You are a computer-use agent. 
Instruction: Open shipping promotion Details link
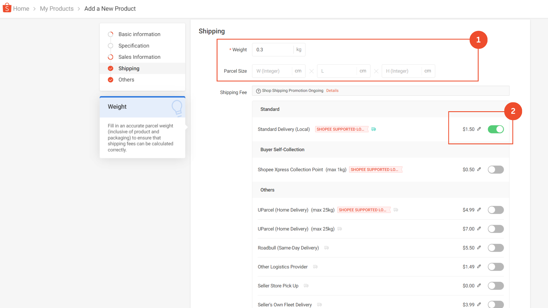(x=332, y=91)
